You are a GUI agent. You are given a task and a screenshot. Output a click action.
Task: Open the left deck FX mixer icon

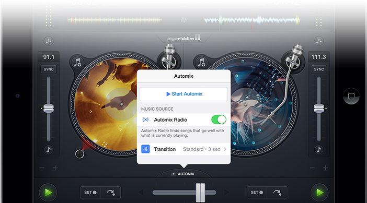click(49, 41)
